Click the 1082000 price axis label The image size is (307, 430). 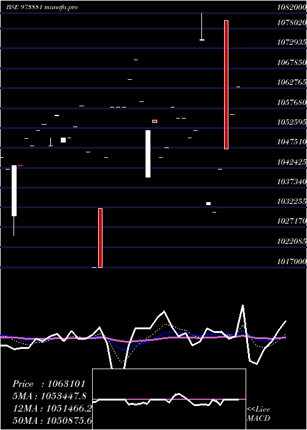coord(292,7)
